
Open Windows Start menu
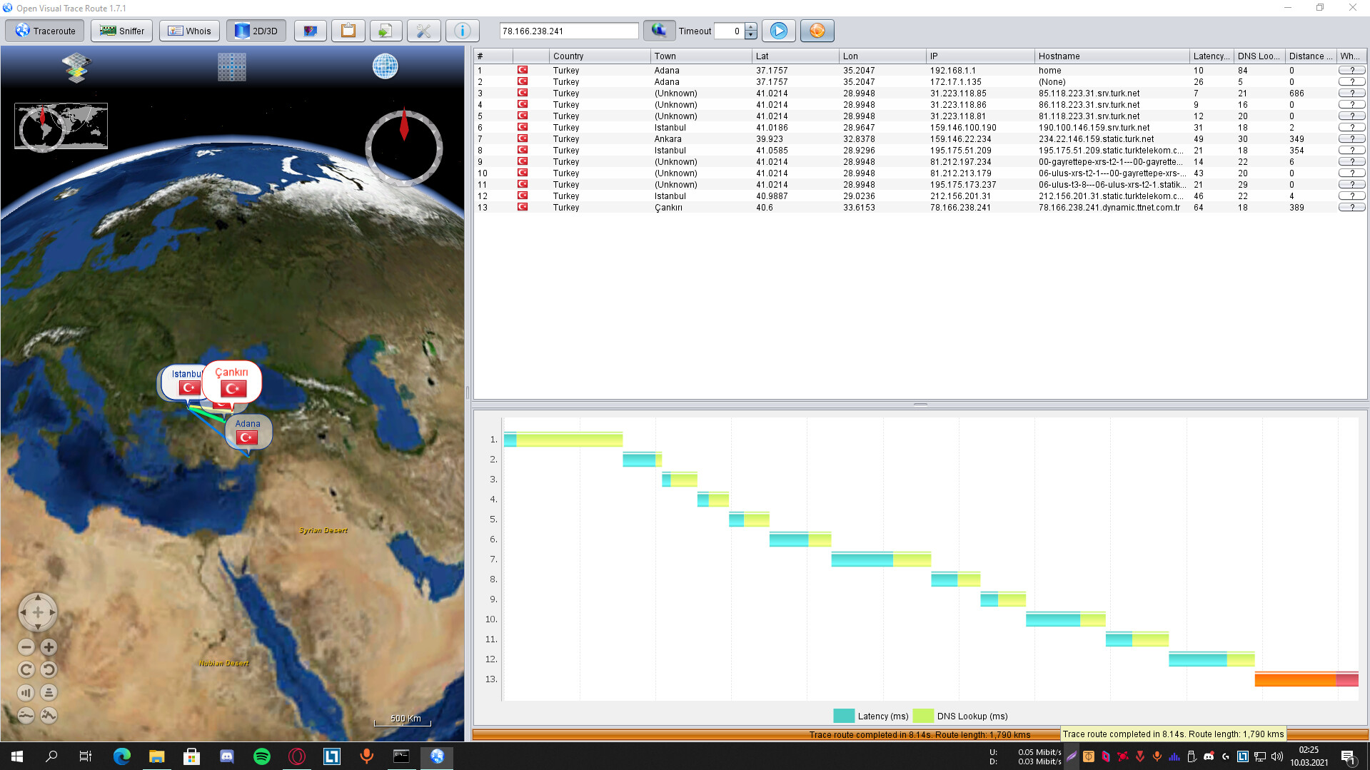[x=17, y=756]
